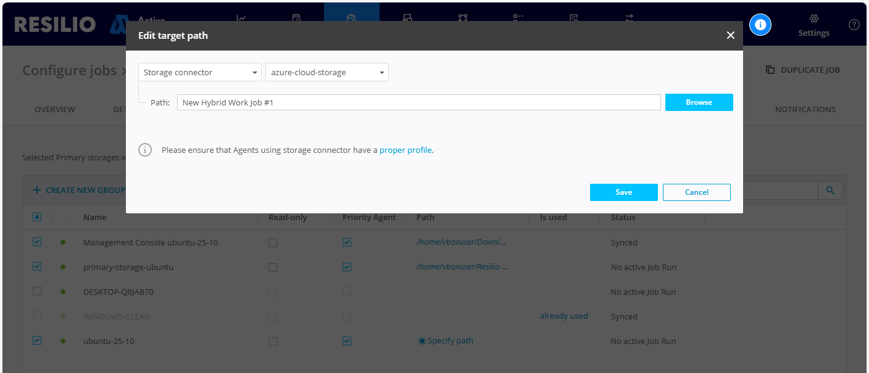Close the Edit target path dialog
This screenshot has height=373, width=869.
tap(730, 36)
